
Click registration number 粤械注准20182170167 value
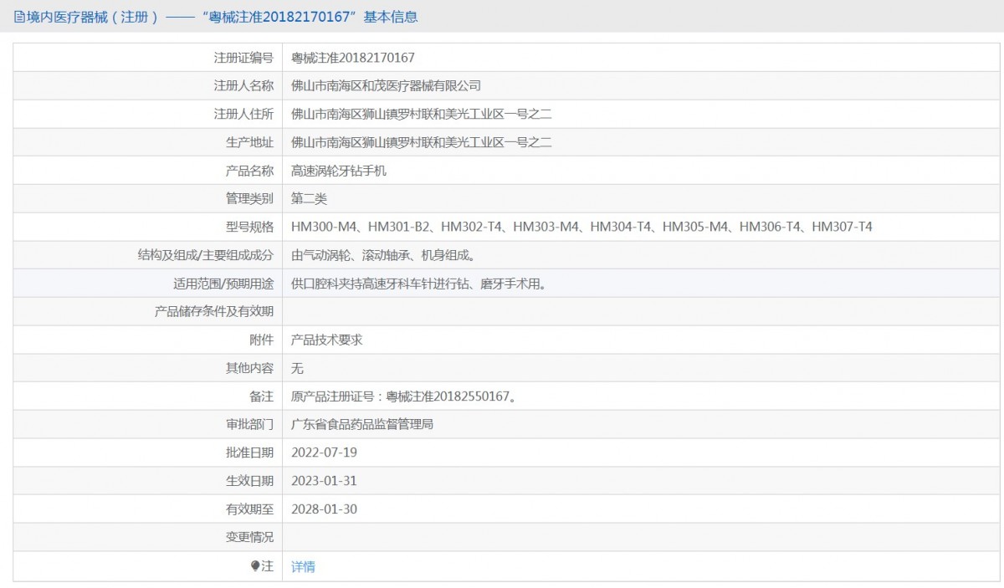point(353,58)
